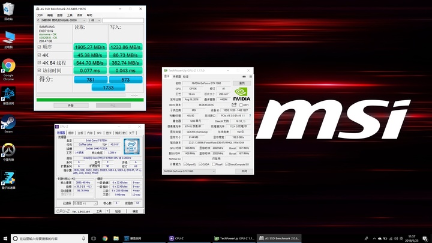This screenshot has height=243, width=432.
Task: Expand the CPU-Z tools dropdown arrow
Action: tap(107, 211)
